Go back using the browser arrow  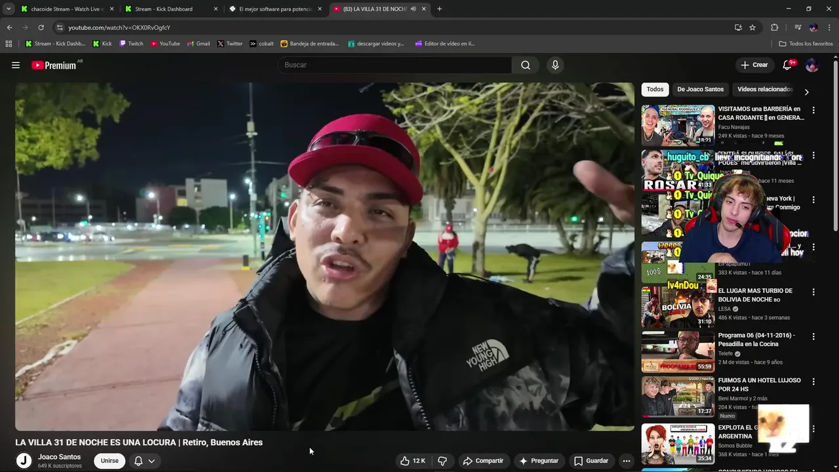click(9, 28)
